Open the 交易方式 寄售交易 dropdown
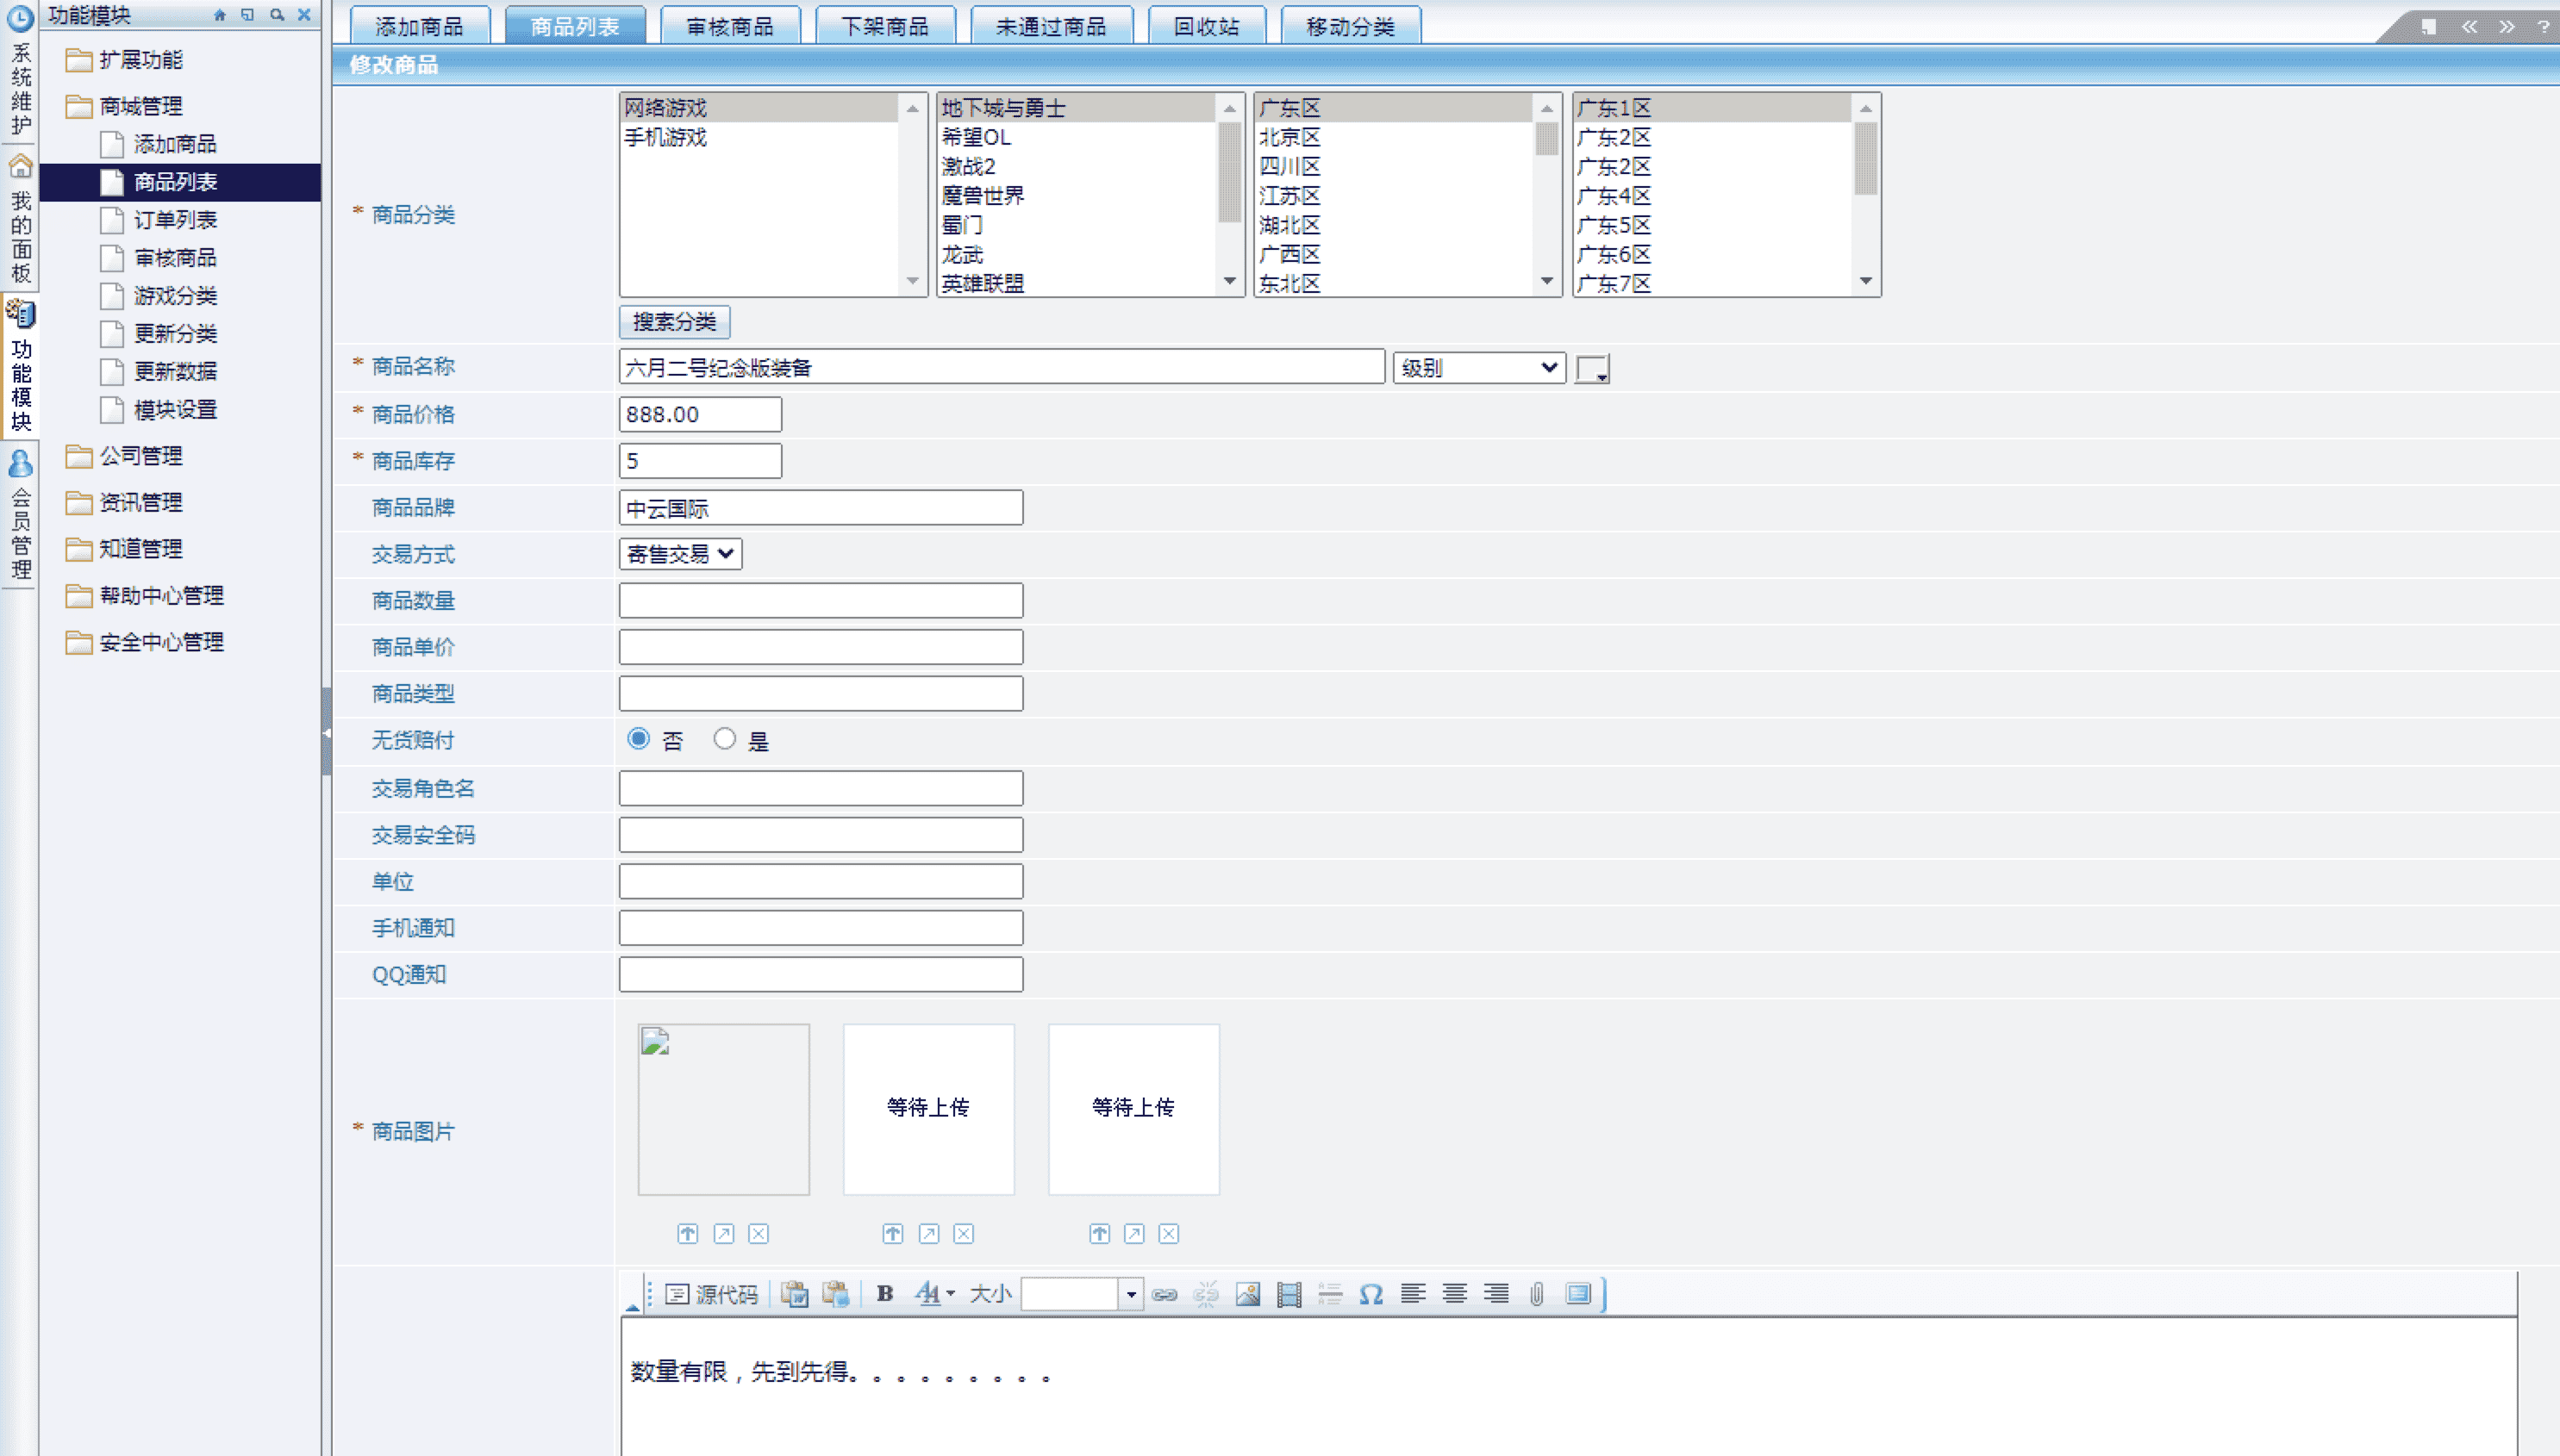Image resolution: width=2560 pixels, height=1456 pixels. click(x=680, y=553)
